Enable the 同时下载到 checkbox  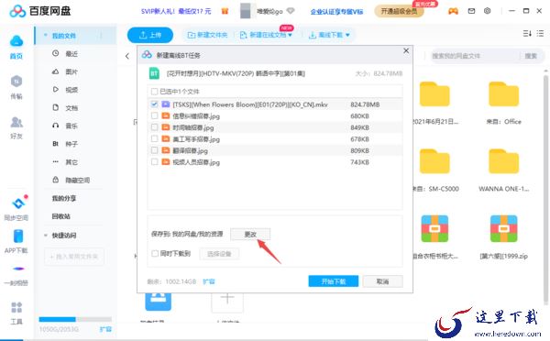[x=154, y=253]
